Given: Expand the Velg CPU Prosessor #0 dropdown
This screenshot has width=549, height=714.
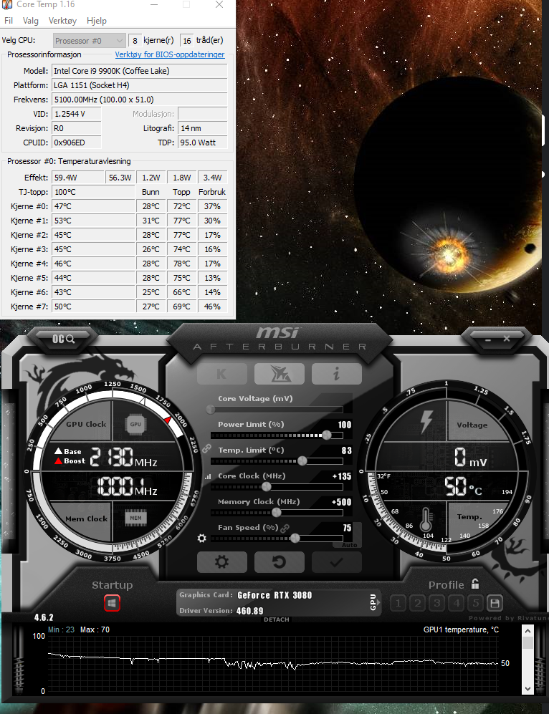Looking at the screenshot, I should coord(90,41).
